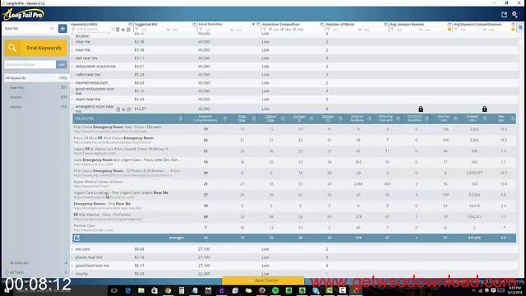
Task: Open All Trash list in sidebar
Action: coord(36,272)
